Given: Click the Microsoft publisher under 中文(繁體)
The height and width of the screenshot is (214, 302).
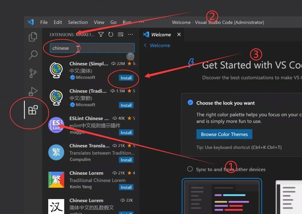Looking at the screenshot, I should point(85,105).
